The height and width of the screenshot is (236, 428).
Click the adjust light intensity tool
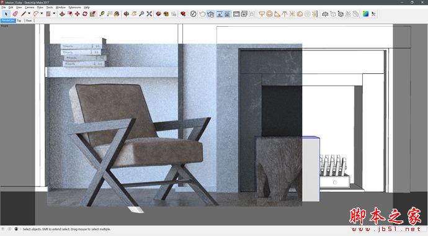(x=315, y=14)
